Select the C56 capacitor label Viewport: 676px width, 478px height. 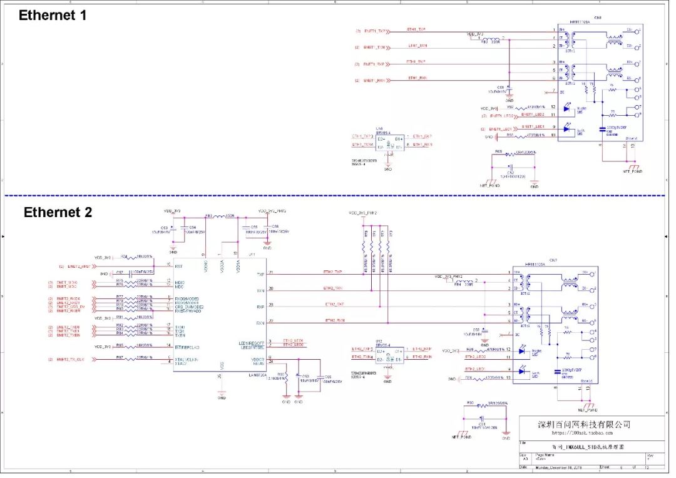pos(275,226)
